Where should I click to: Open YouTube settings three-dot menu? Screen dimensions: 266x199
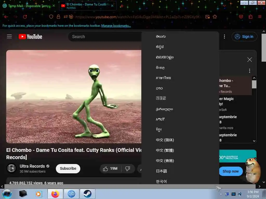click(224, 37)
